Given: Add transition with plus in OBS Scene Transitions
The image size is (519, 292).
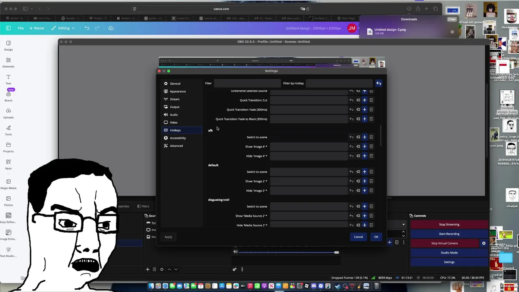Looking at the screenshot, I should 390,243.
